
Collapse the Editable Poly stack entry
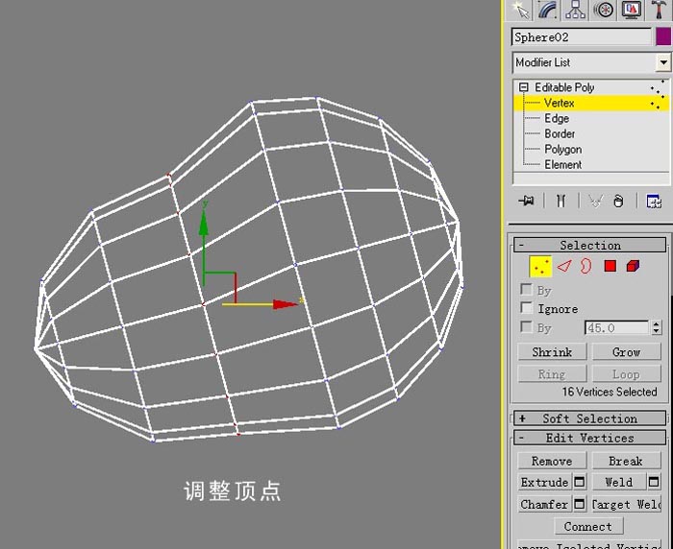523,87
